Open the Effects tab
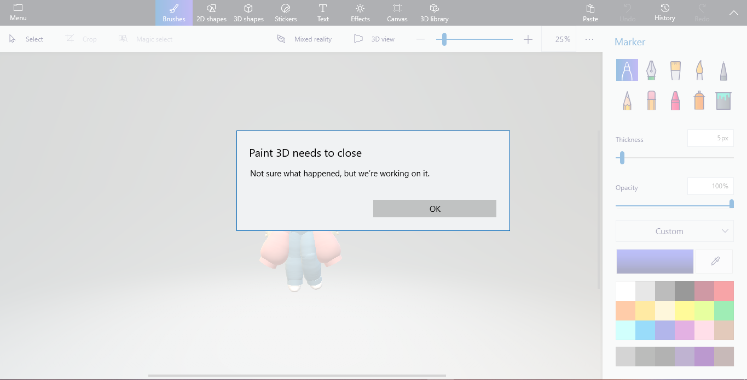 360,13
